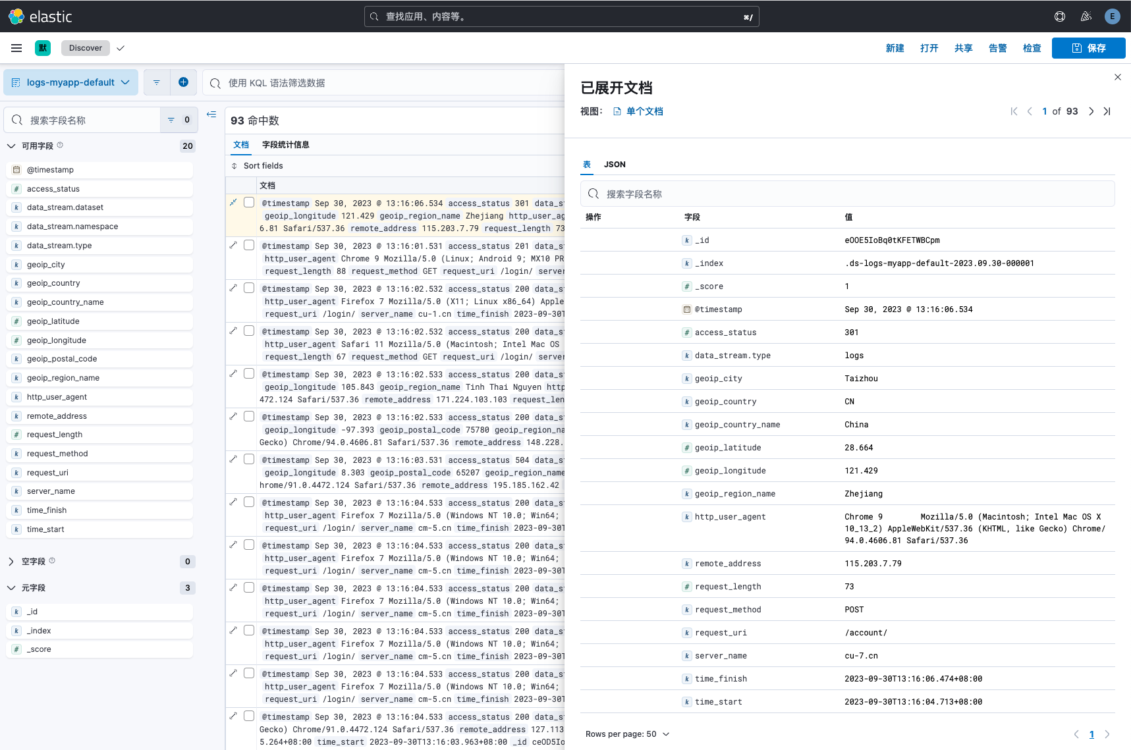
Task: Click Sort fields button
Action: (x=257, y=166)
